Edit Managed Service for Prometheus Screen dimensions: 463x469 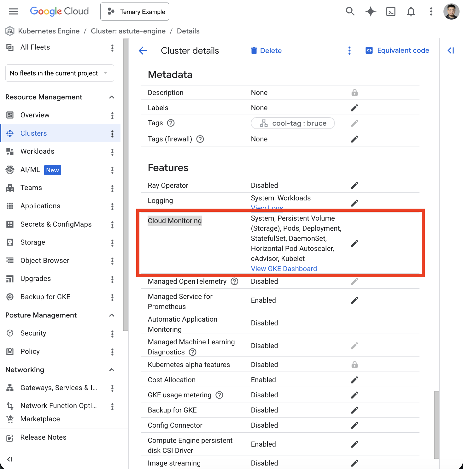click(355, 300)
